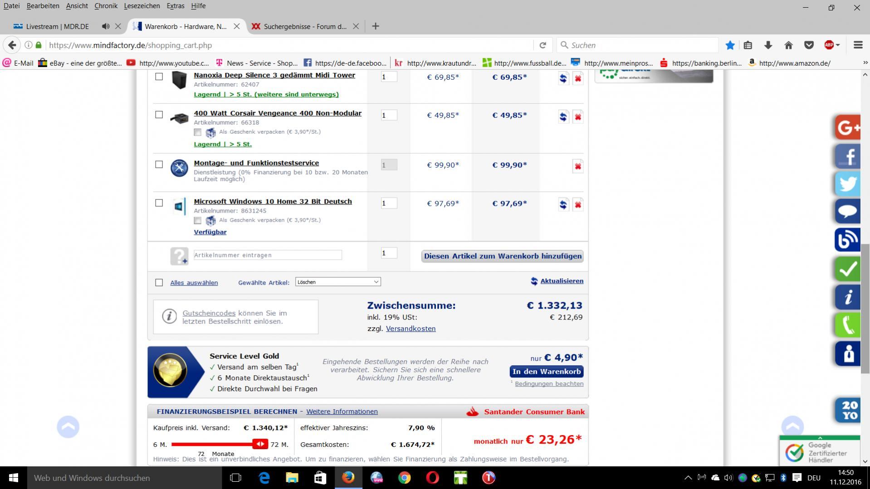Expand the Adblock Plus dropdown arrow

click(838, 45)
